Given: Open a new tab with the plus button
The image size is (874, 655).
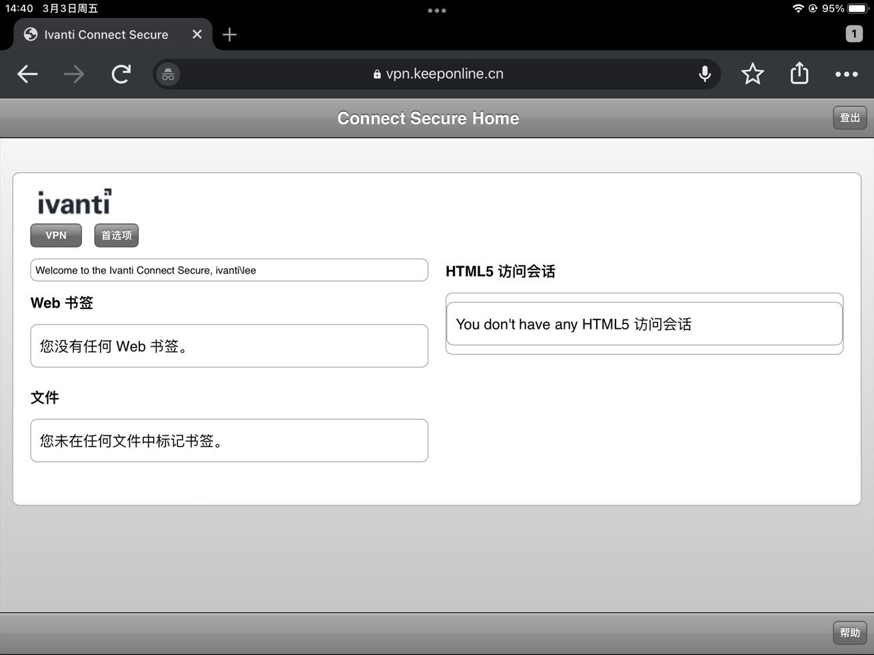Looking at the screenshot, I should tap(229, 35).
